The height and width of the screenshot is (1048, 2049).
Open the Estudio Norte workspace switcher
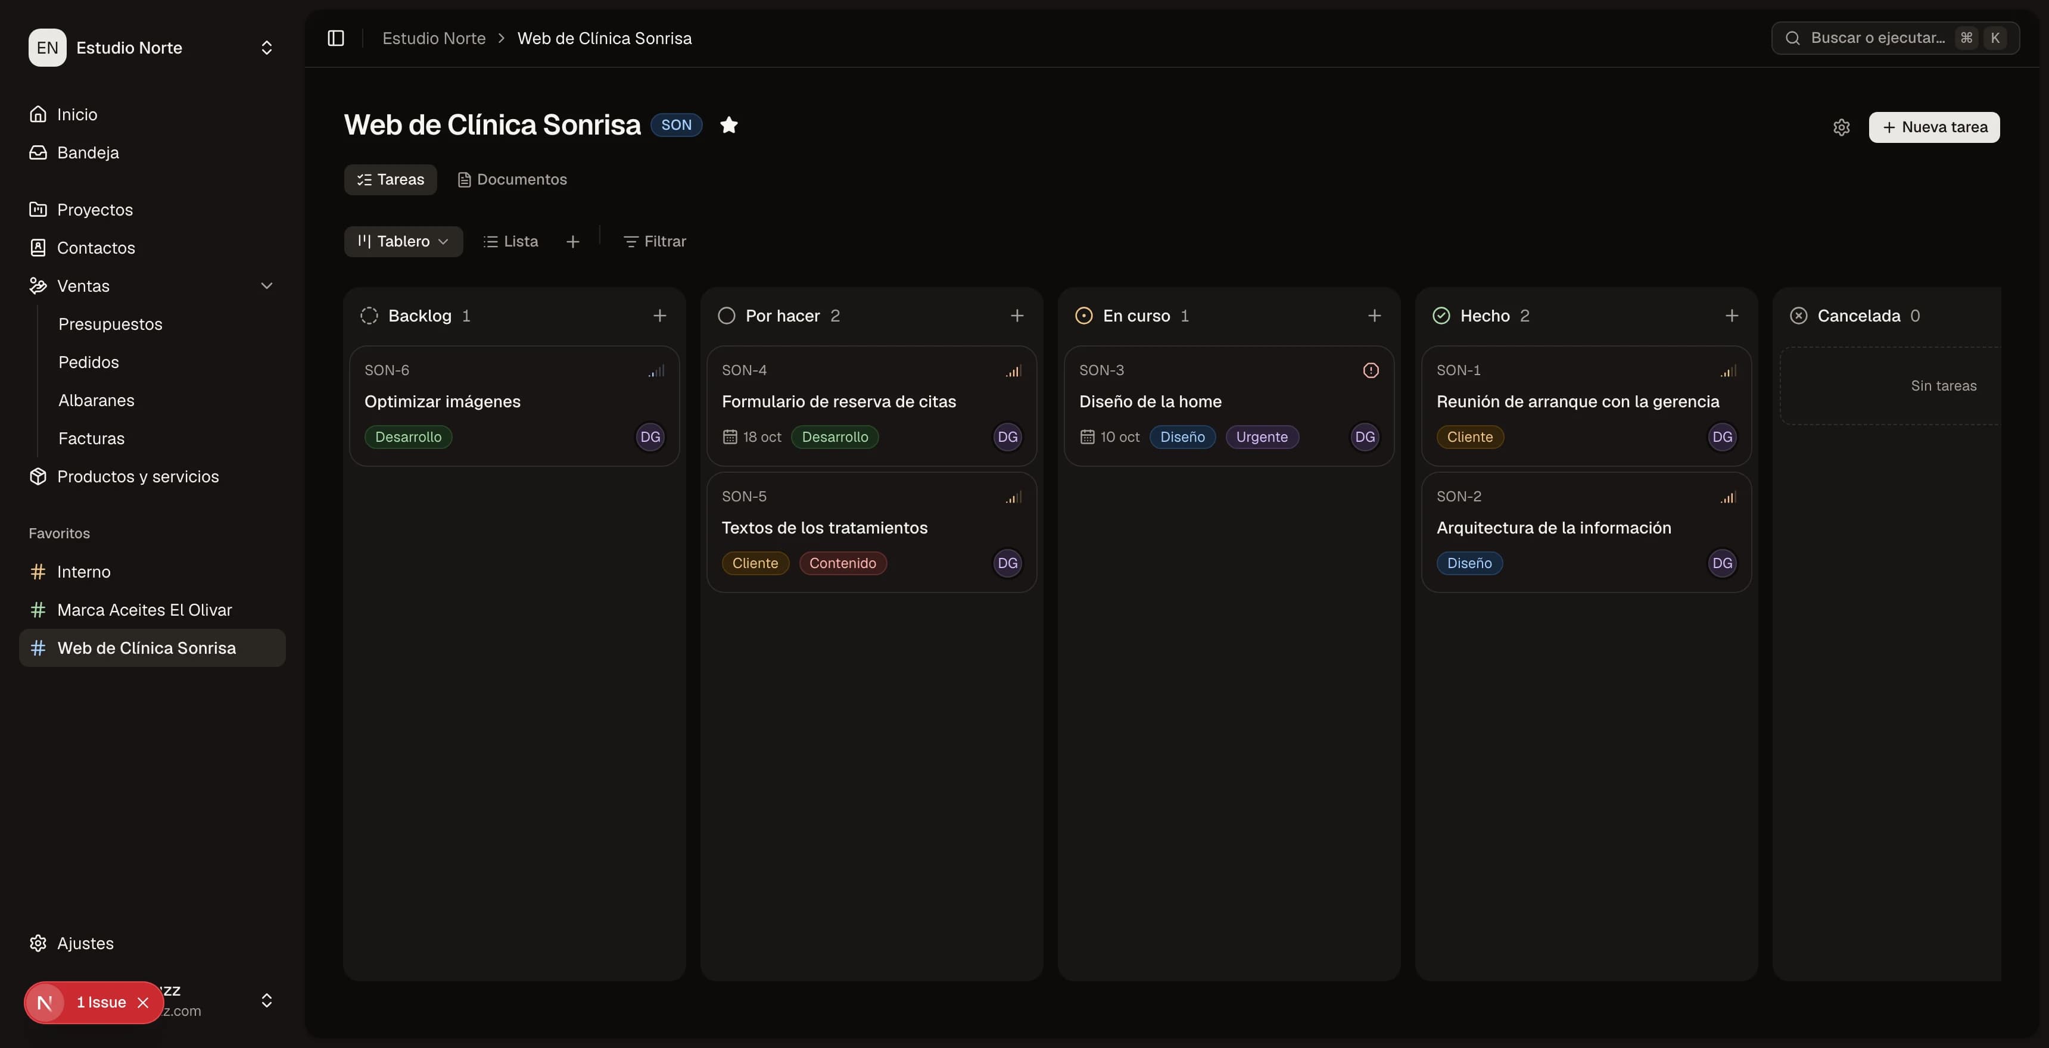coord(152,48)
